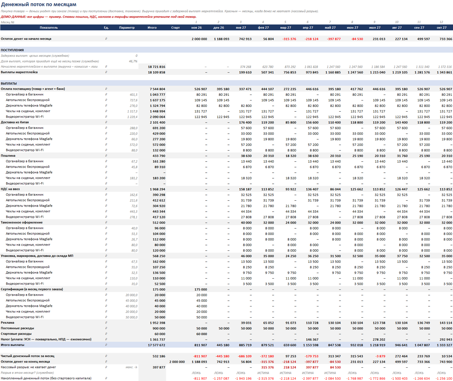The width and height of the screenshot is (453, 381).
Task: Click the certification cost 175 000 in ноя 26
Action: pyautogui.click(x=201, y=290)
